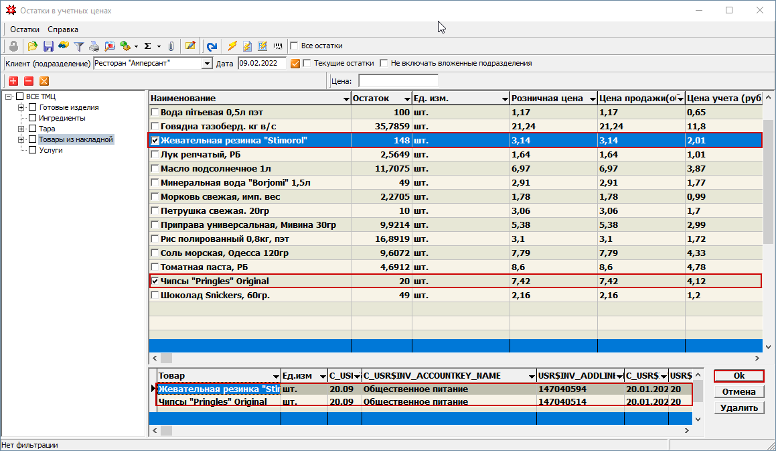This screenshot has width=776, height=451.
Task: Expand the "Готовые изделия" tree node
Action: [x=21, y=107]
